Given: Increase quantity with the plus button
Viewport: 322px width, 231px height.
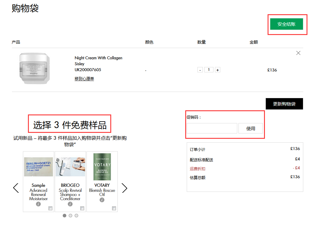Looking at the screenshot, I should click(217, 70).
